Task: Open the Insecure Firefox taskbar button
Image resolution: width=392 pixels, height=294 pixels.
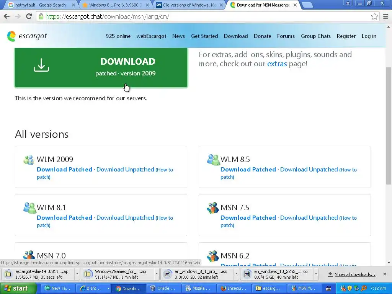Action: coord(234,289)
